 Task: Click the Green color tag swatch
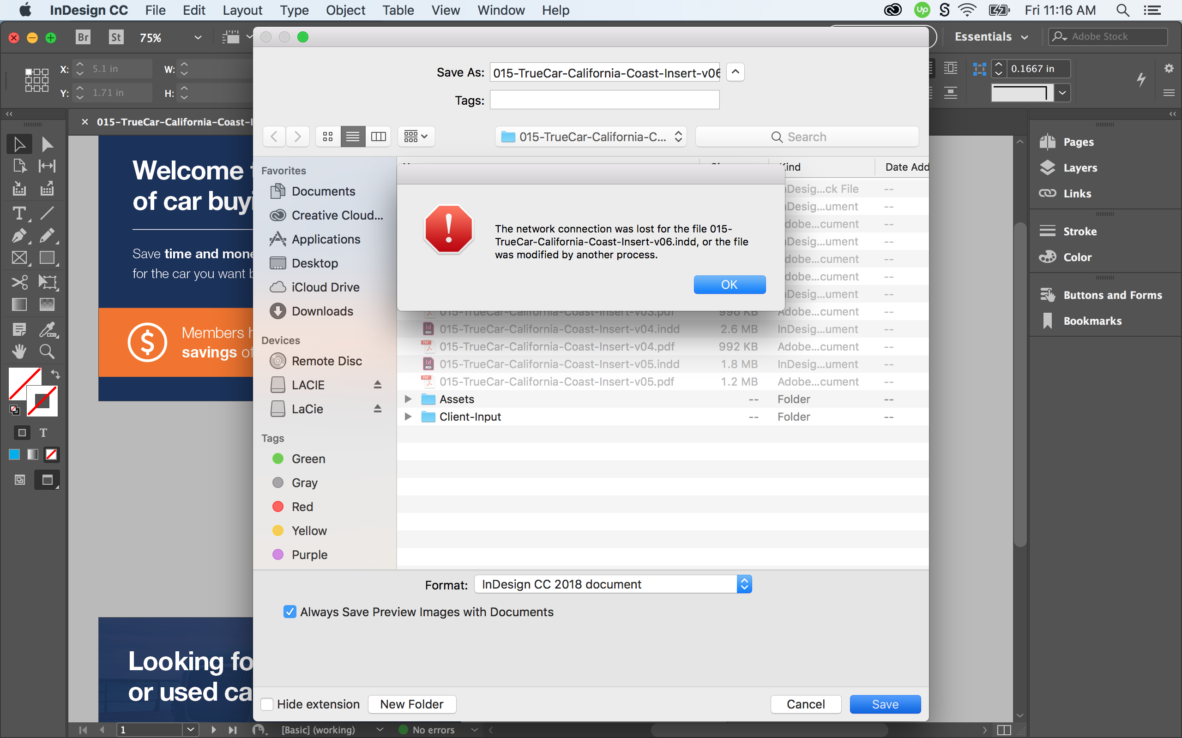tap(277, 458)
